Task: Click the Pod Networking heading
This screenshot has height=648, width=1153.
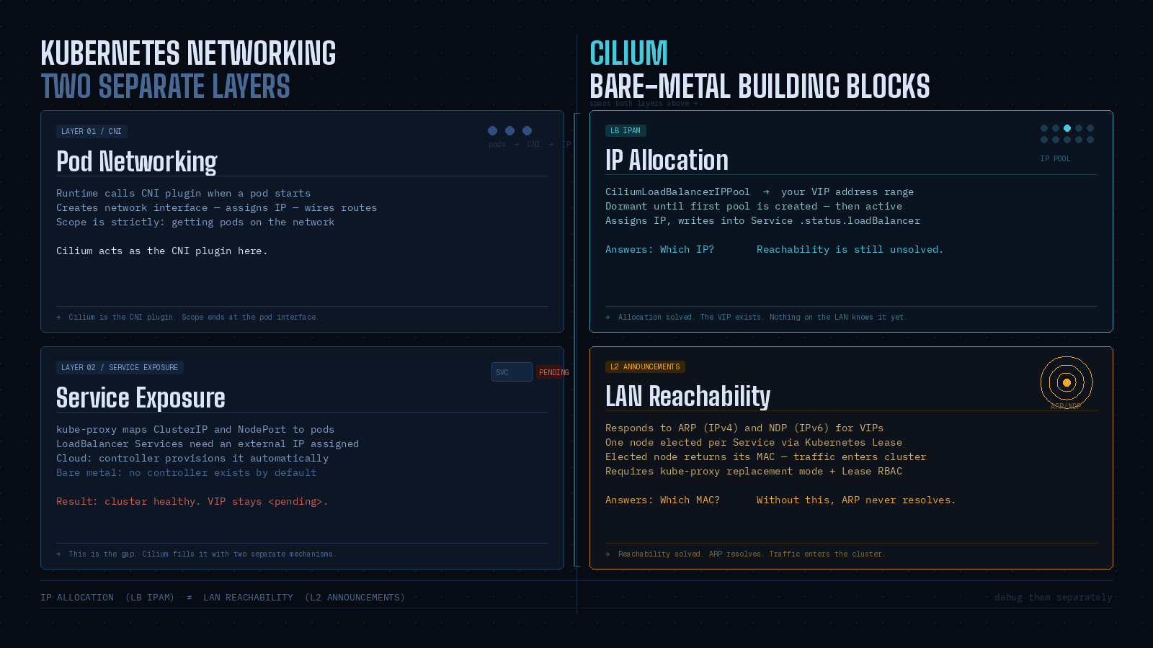Action: pyautogui.click(x=137, y=161)
